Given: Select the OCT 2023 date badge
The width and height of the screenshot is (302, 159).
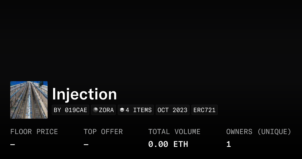Looking at the screenshot, I should click(x=172, y=110).
